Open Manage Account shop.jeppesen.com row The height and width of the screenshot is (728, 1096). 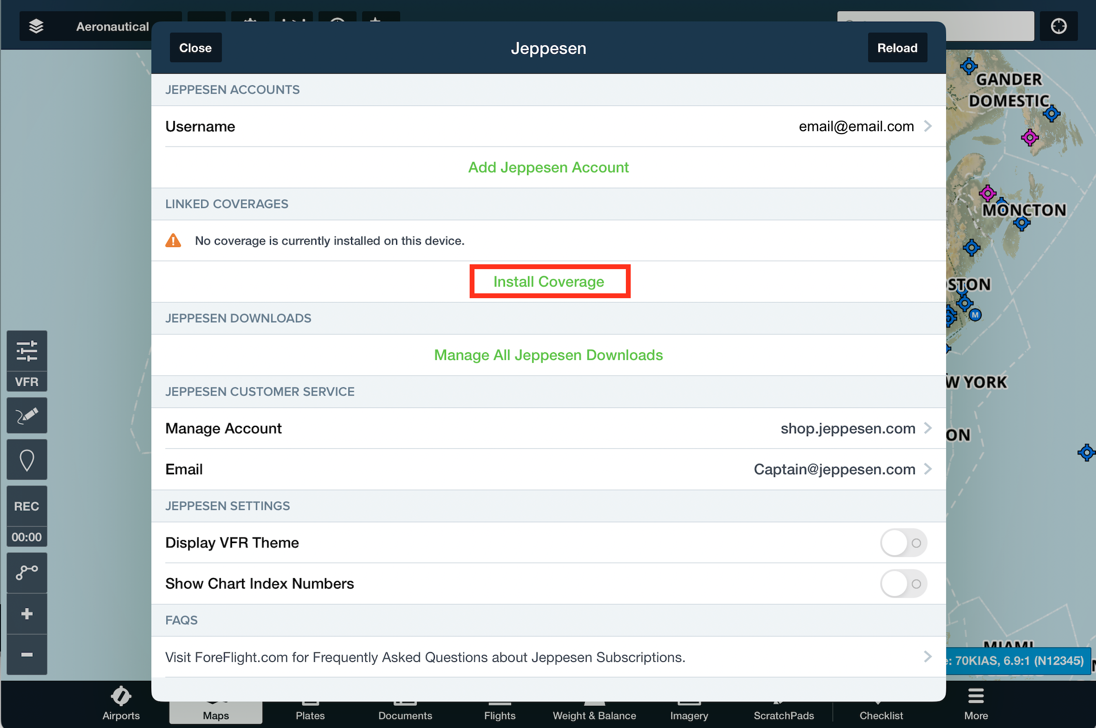(x=548, y=428)
